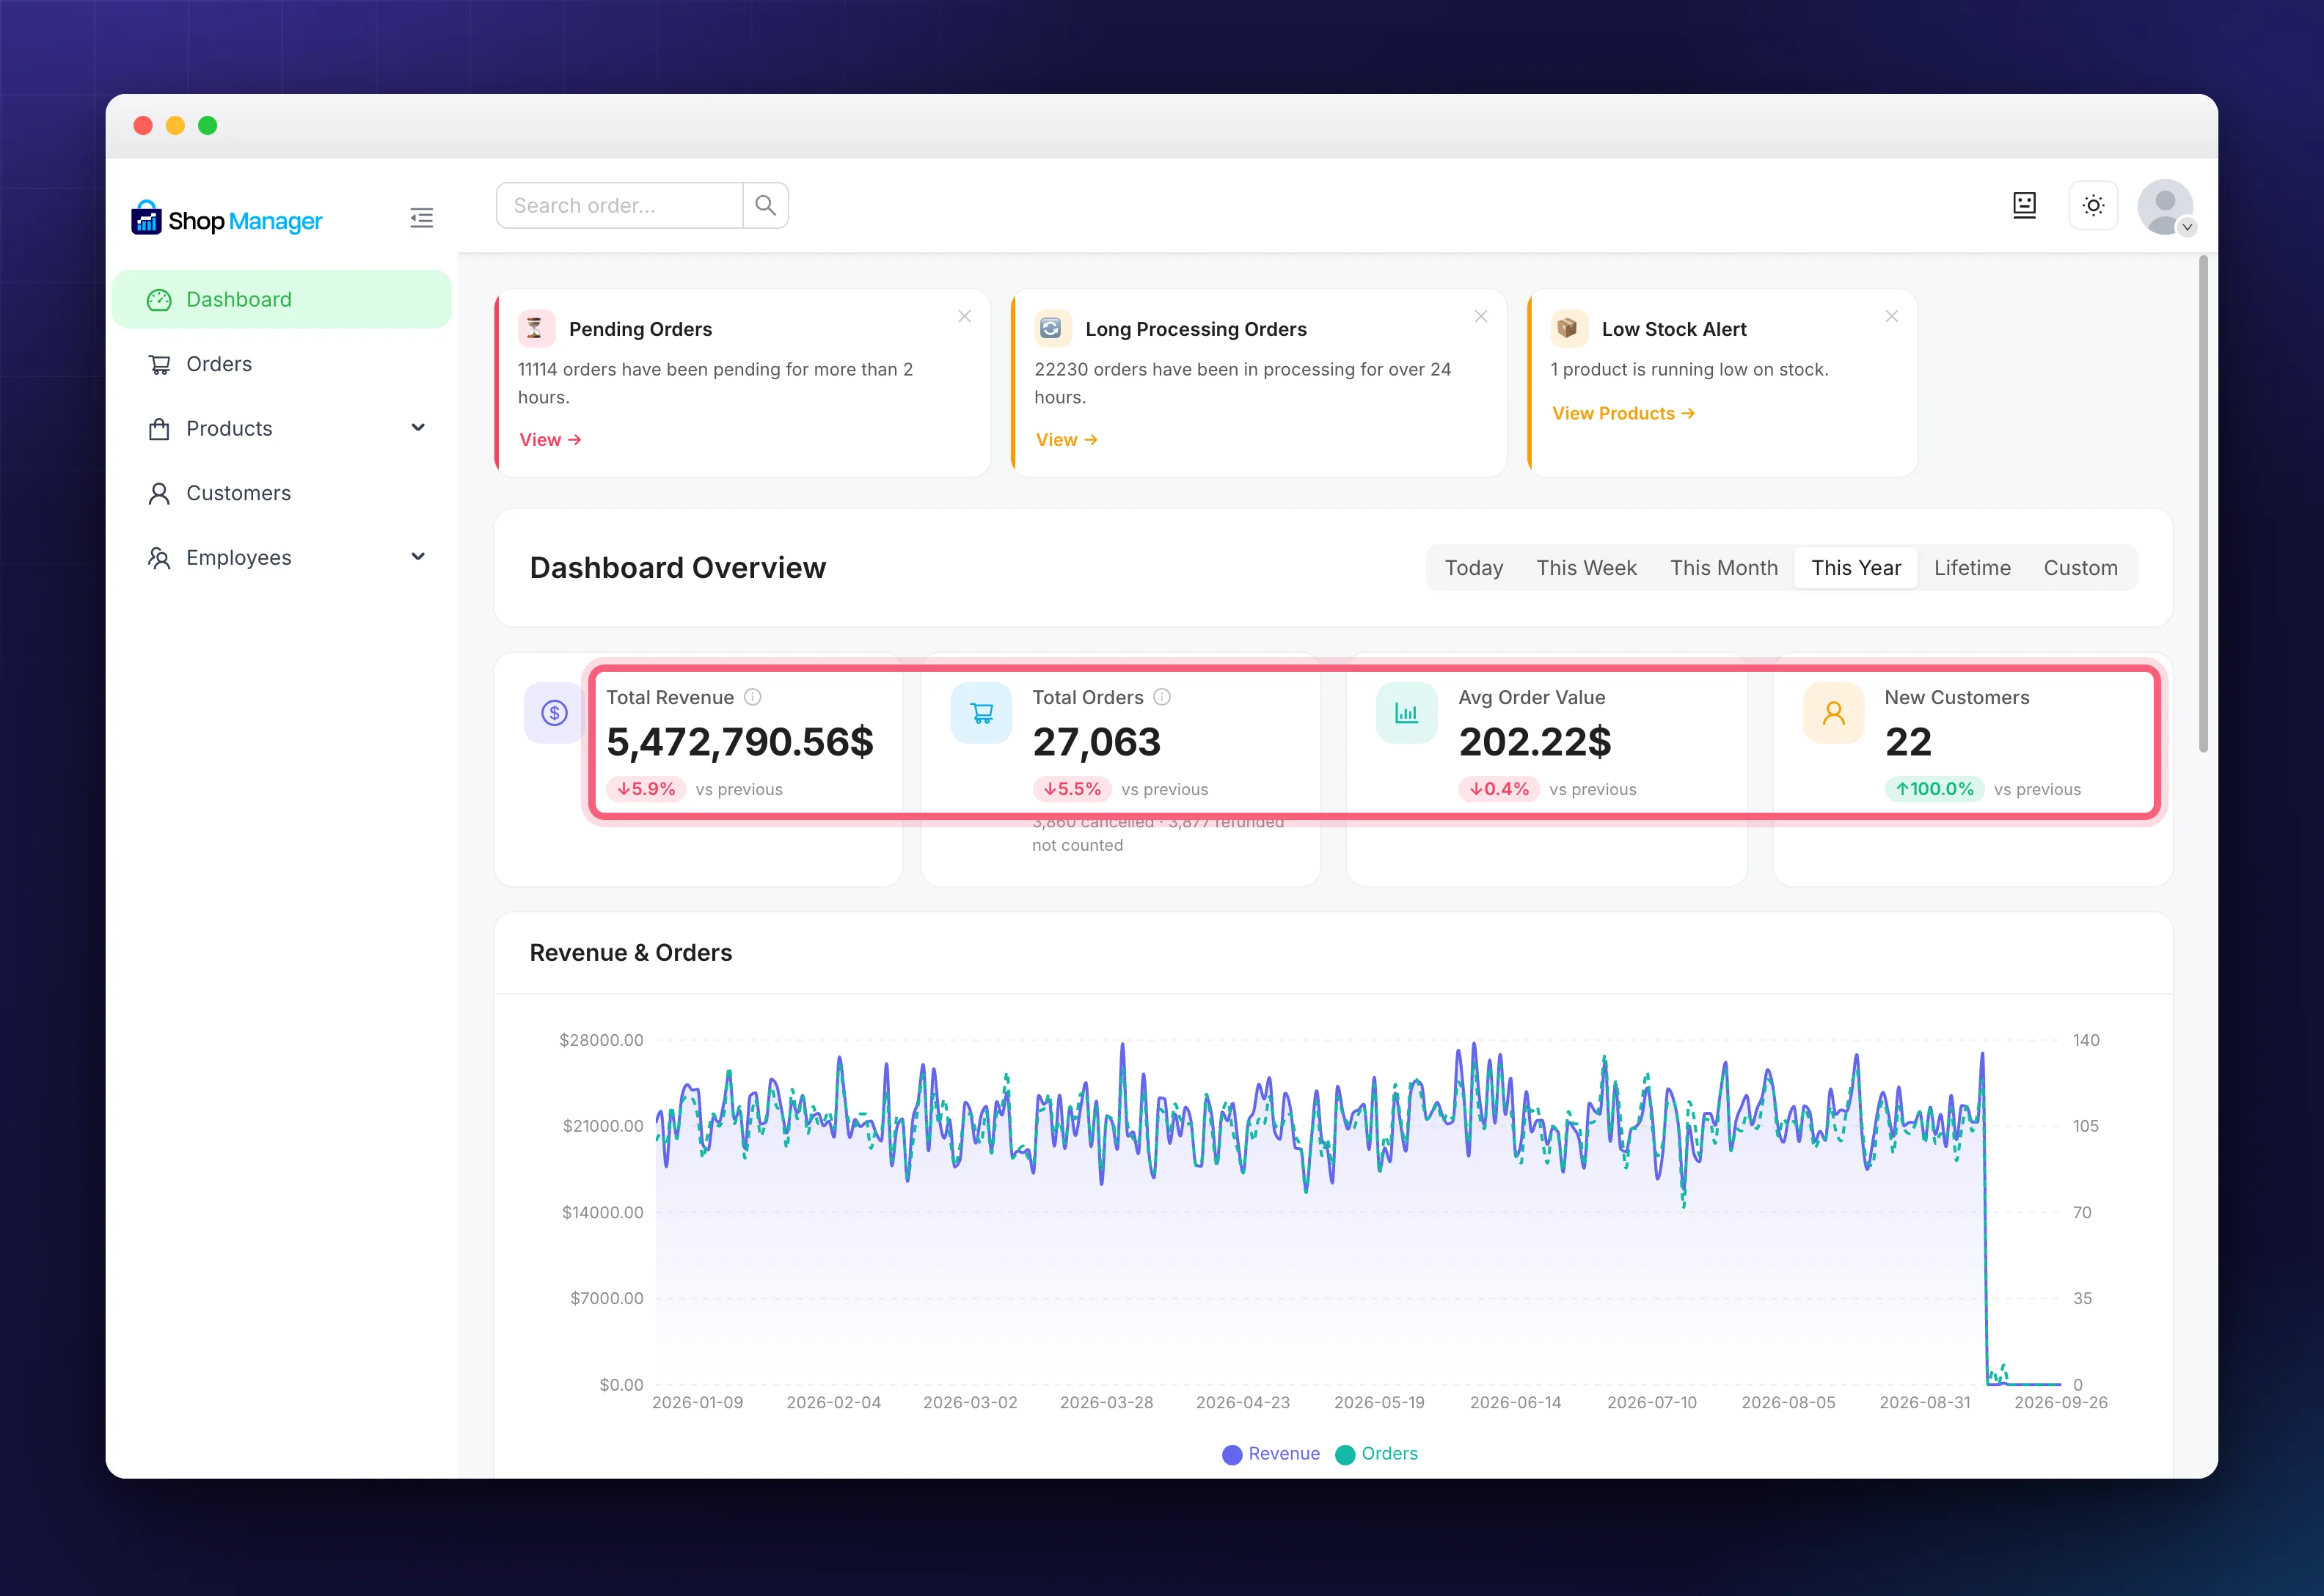Dismiss the Low Stock Alert card

(x=1891, y=316)
